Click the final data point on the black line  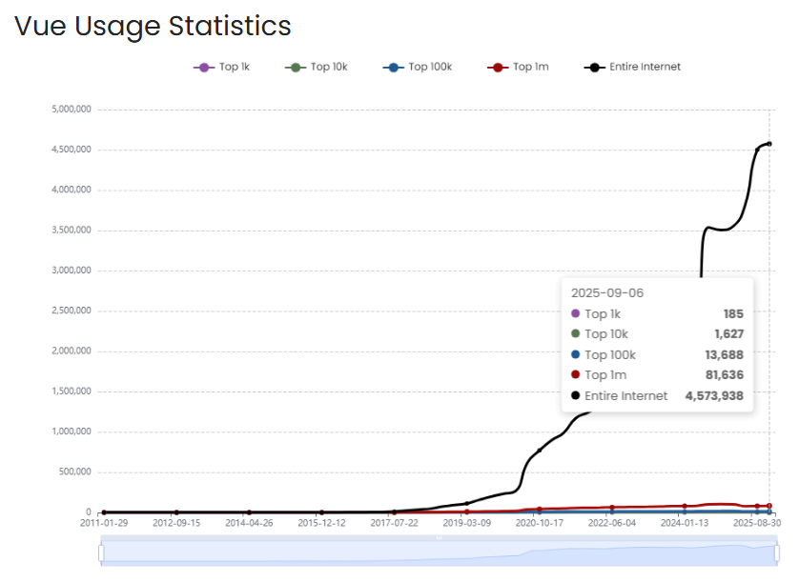[x=769, y=144]
